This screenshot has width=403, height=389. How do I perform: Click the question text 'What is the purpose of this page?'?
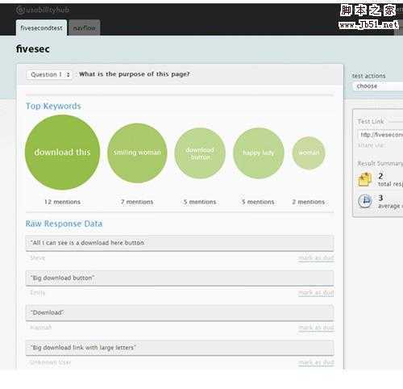(135, 74)
